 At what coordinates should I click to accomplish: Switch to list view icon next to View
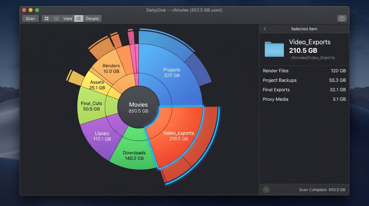click(56, 18)
